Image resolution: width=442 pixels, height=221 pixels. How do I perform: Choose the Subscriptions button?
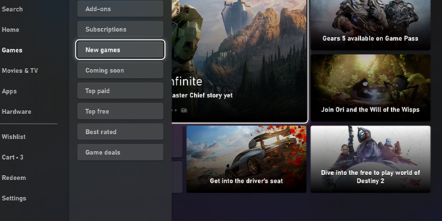point(120,29)
